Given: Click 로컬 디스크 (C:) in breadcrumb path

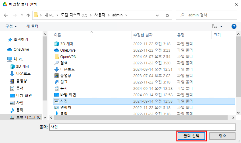Looking at the screenshot, I should coord(77,15).
